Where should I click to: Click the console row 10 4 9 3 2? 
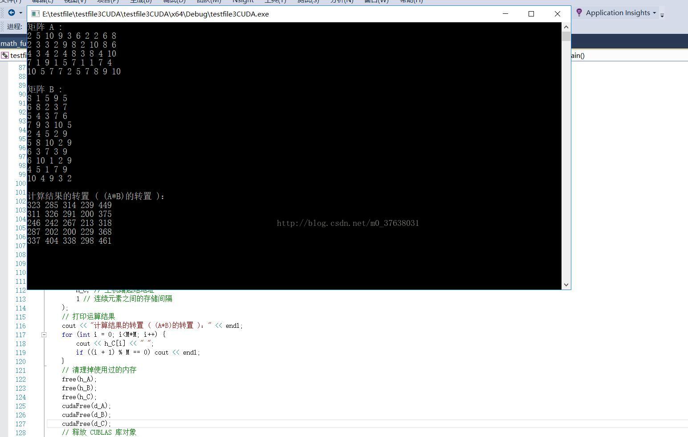[49, 179]
